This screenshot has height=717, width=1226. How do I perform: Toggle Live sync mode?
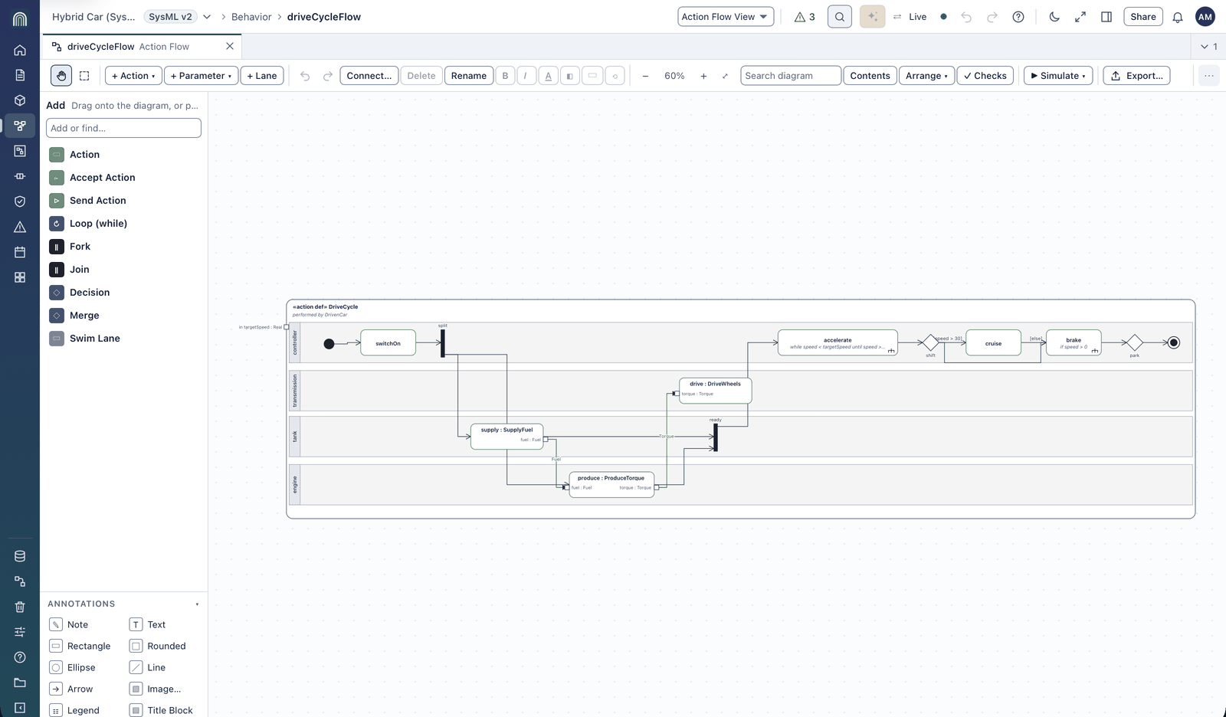(x=910, y=17)
